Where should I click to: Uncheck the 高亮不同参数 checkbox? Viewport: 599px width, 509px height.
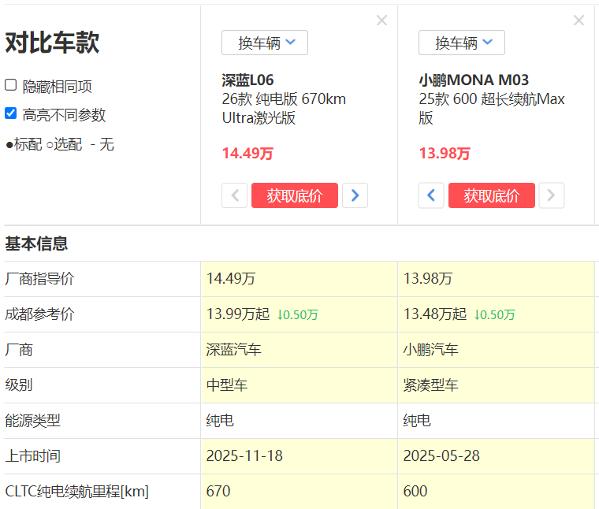click(x=11, y=113)
